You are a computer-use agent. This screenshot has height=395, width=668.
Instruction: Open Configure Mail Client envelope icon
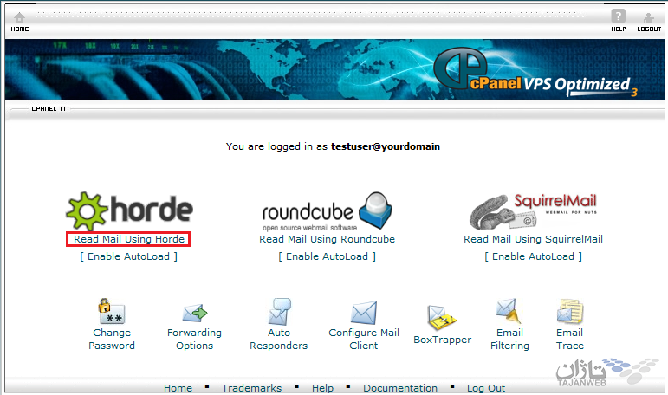(x=363, y=313)
